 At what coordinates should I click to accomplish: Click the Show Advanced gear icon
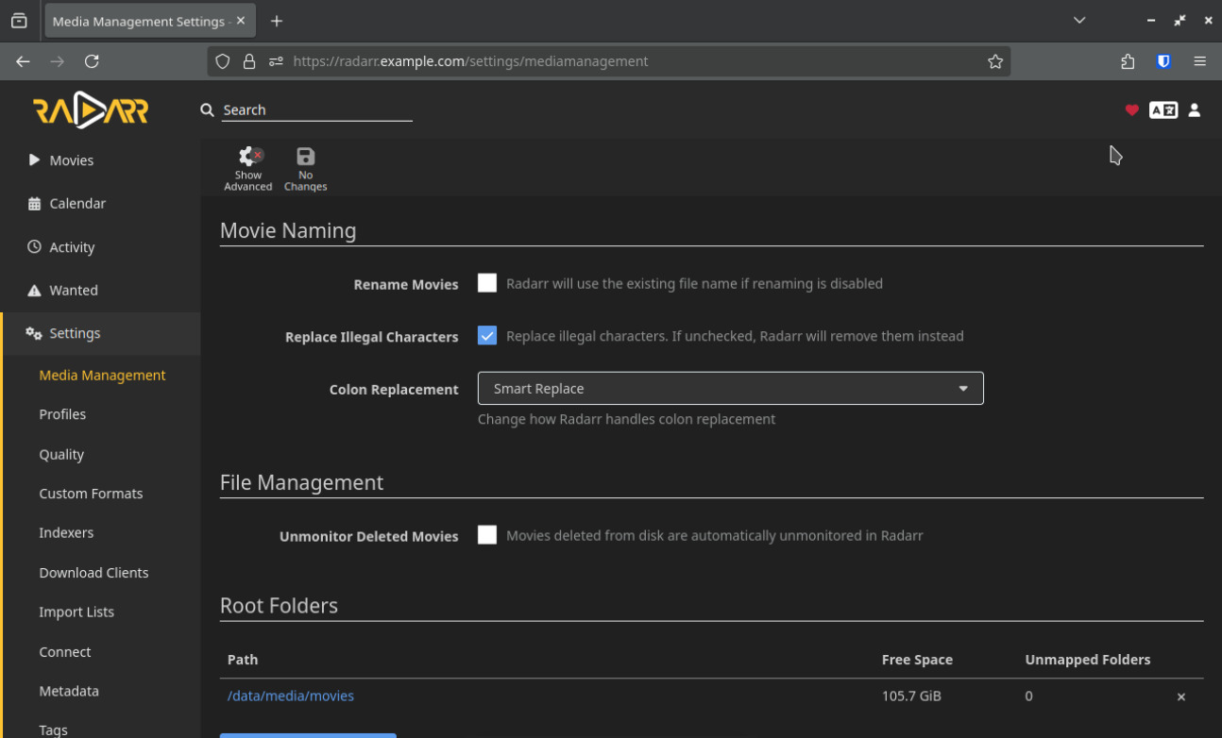click(249, 157)
